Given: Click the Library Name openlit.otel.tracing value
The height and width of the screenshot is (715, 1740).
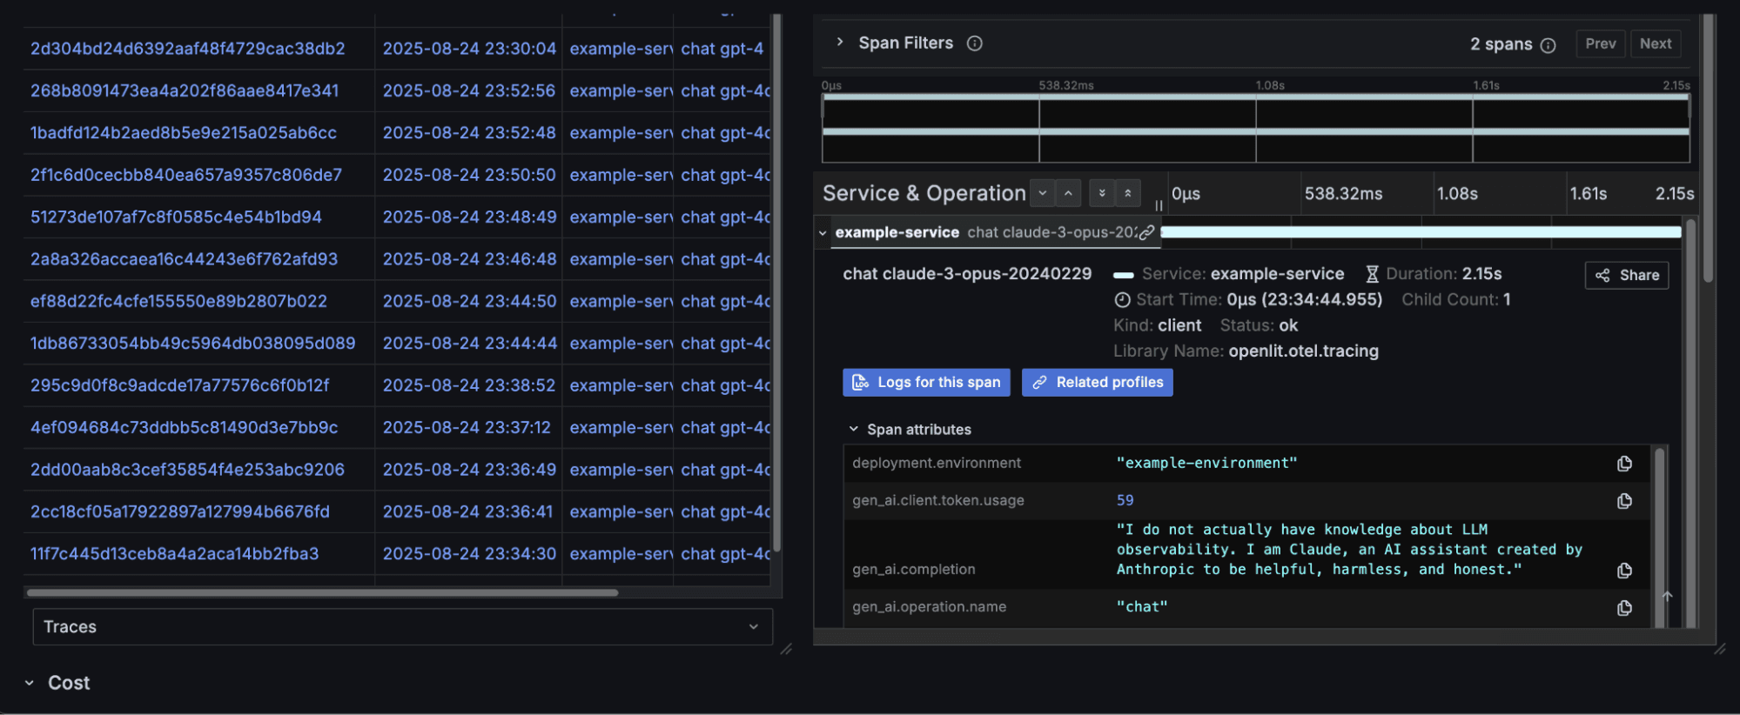Looking at the screenshot, I should (x=1303, y=351).
